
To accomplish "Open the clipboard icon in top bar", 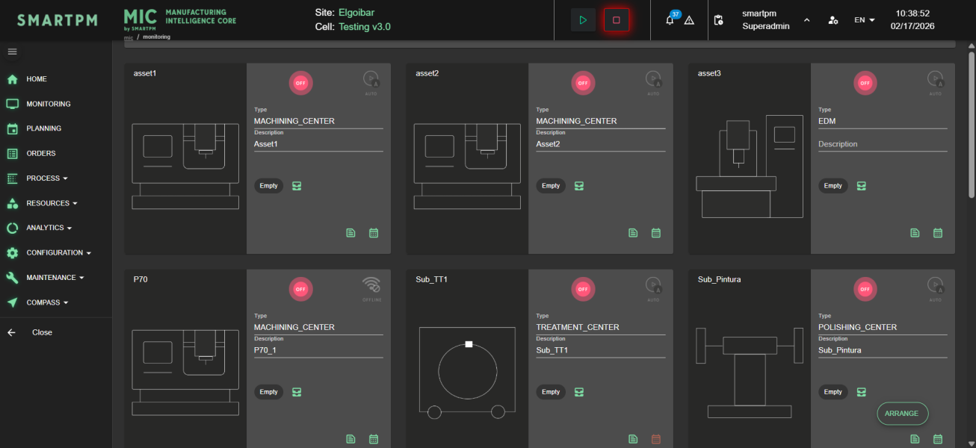I will coord(719,20).
